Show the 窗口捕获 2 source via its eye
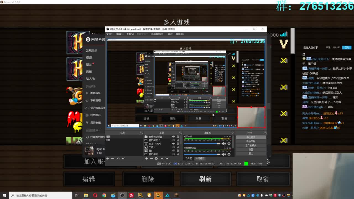 tap(174, 140)
